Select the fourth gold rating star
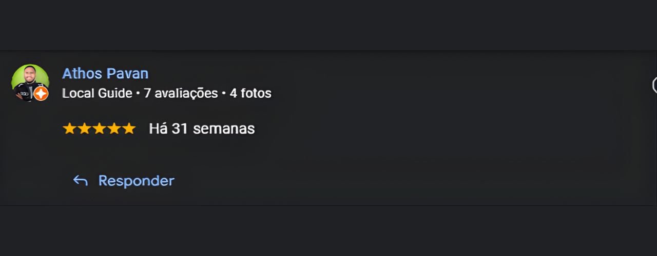657x256 pixels. [114, 129]
